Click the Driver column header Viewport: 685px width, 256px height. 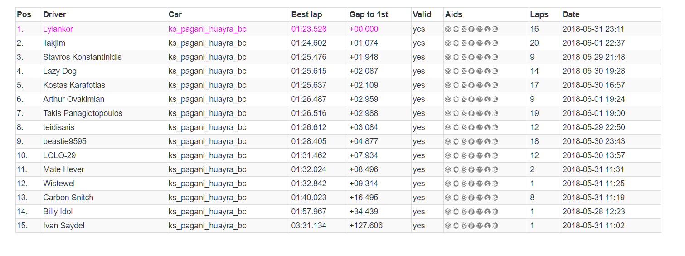coord(54,14)
